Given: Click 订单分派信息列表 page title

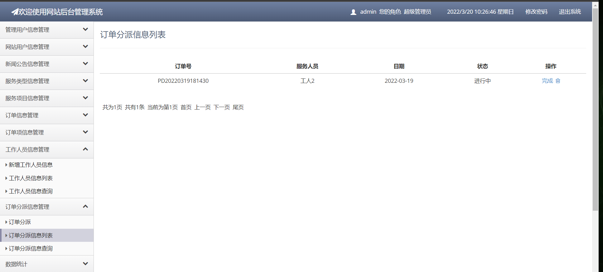Looking at the screenshot, I should (x=133, y=35).
